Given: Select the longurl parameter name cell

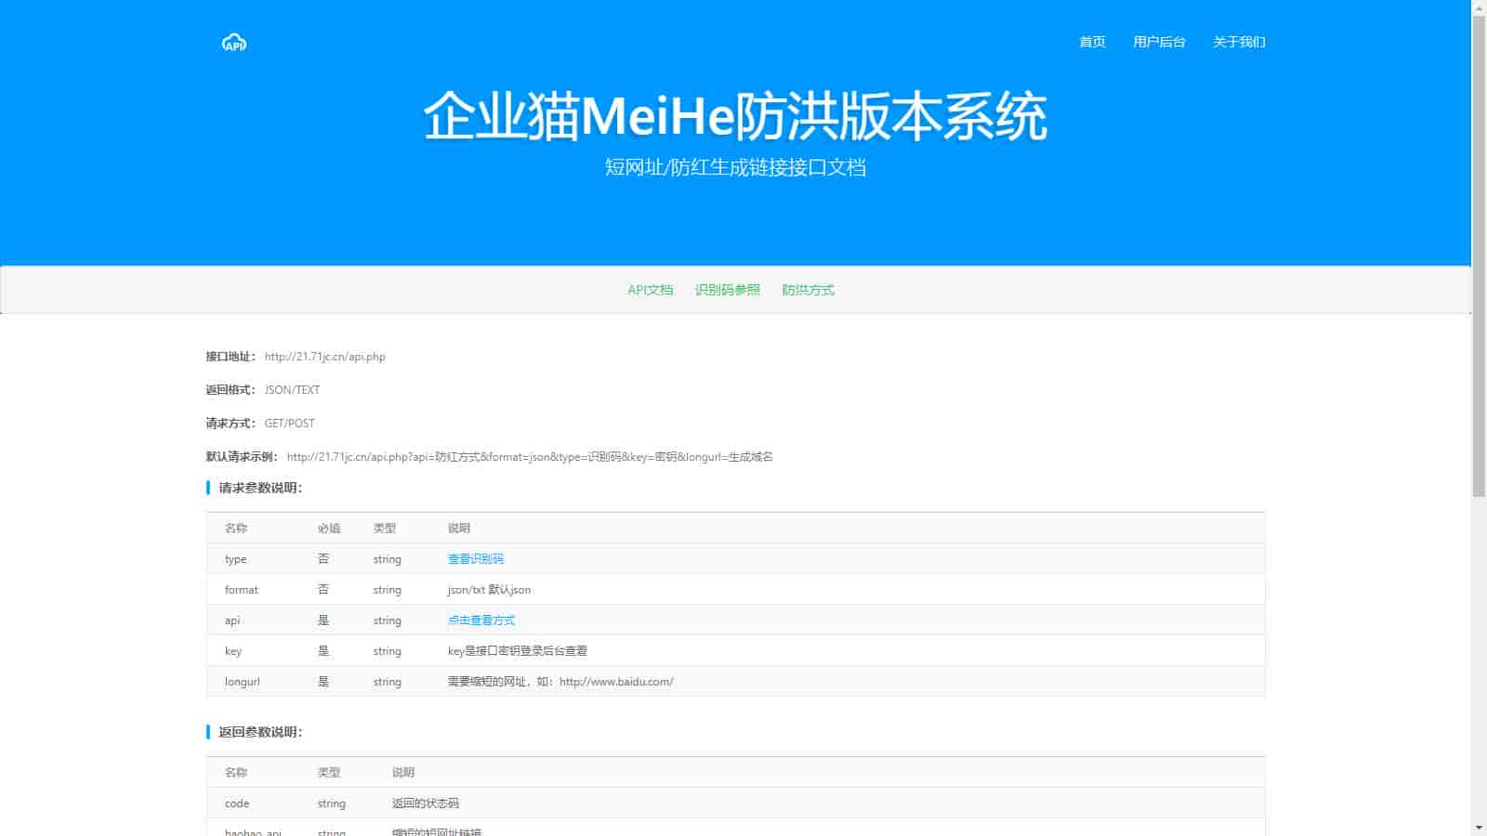Looking at the screenshot, I should 243,682.
